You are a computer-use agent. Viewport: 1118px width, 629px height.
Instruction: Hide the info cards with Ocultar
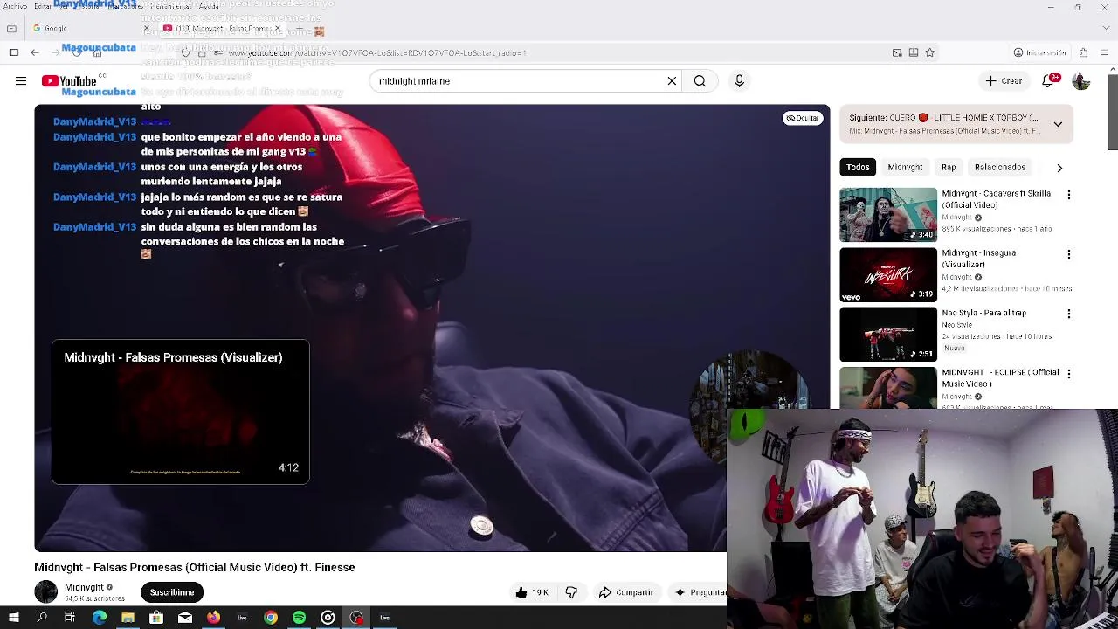(x=803, y=118)
